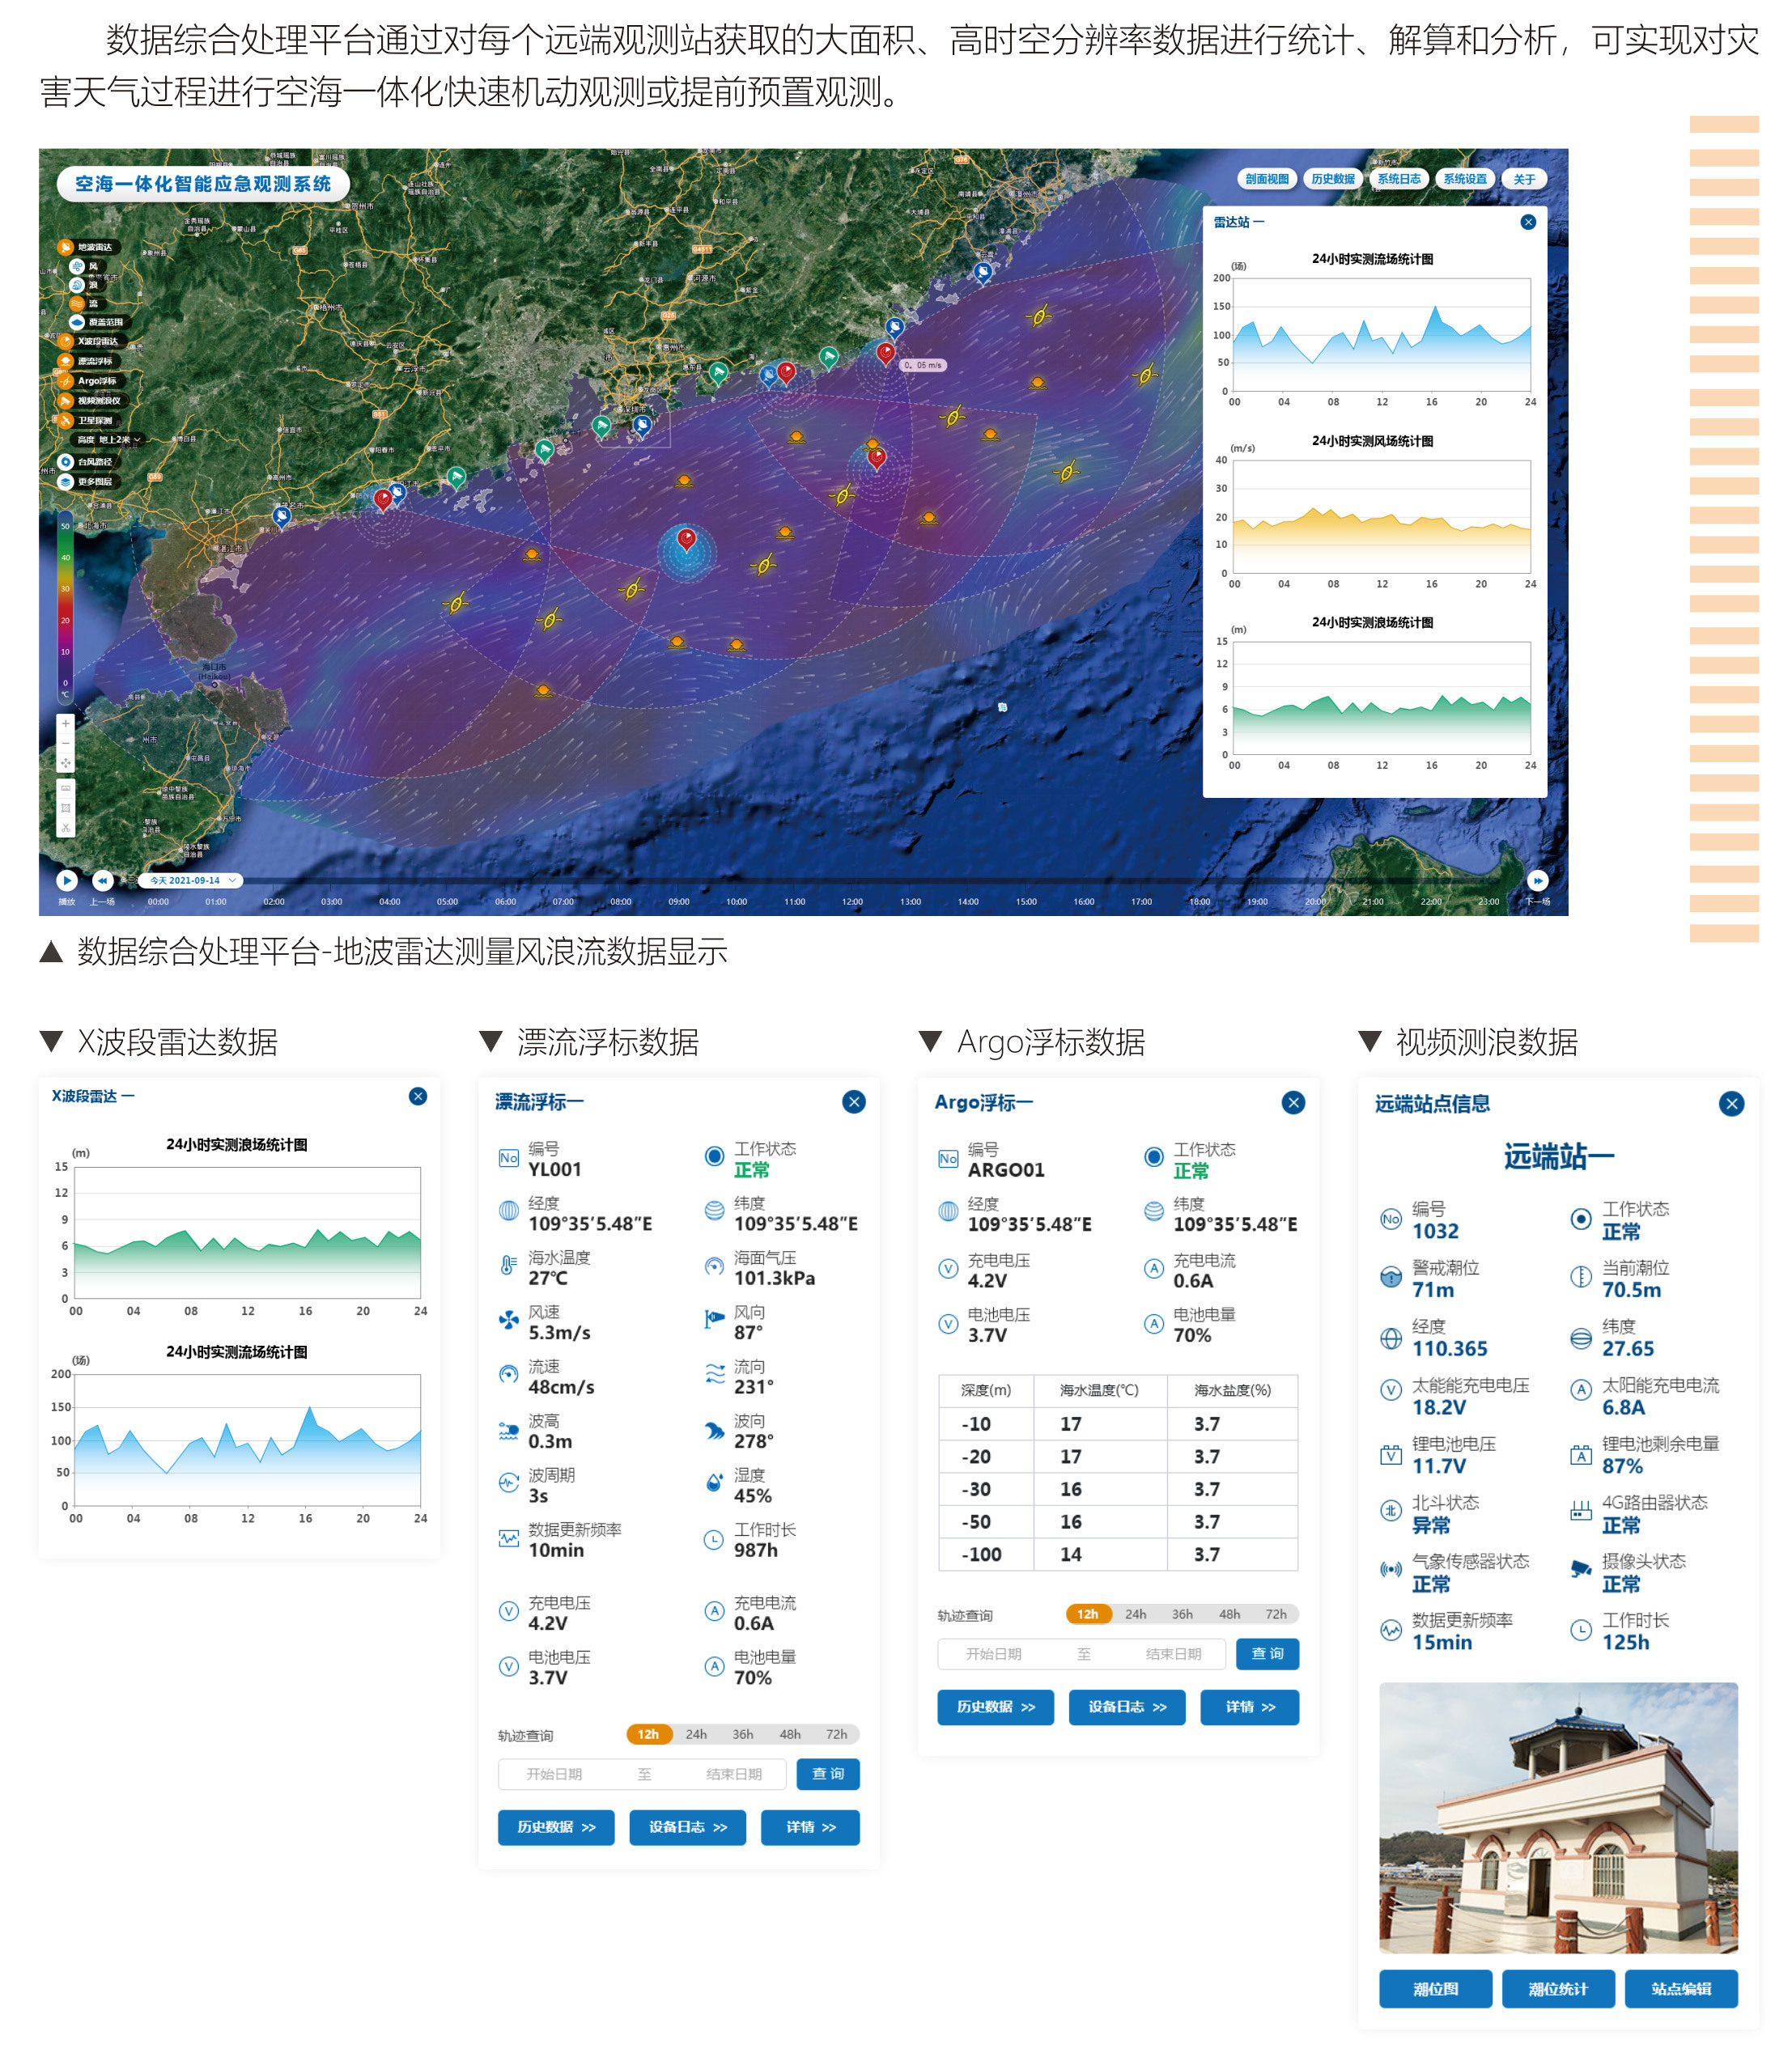Click the 站点编辑 station edit button
The image size is (1792, 2053).
pos(1681,1989)
